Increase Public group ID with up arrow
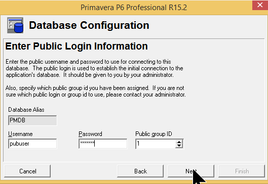Viewport: 268px width, 184px height. 179,142
